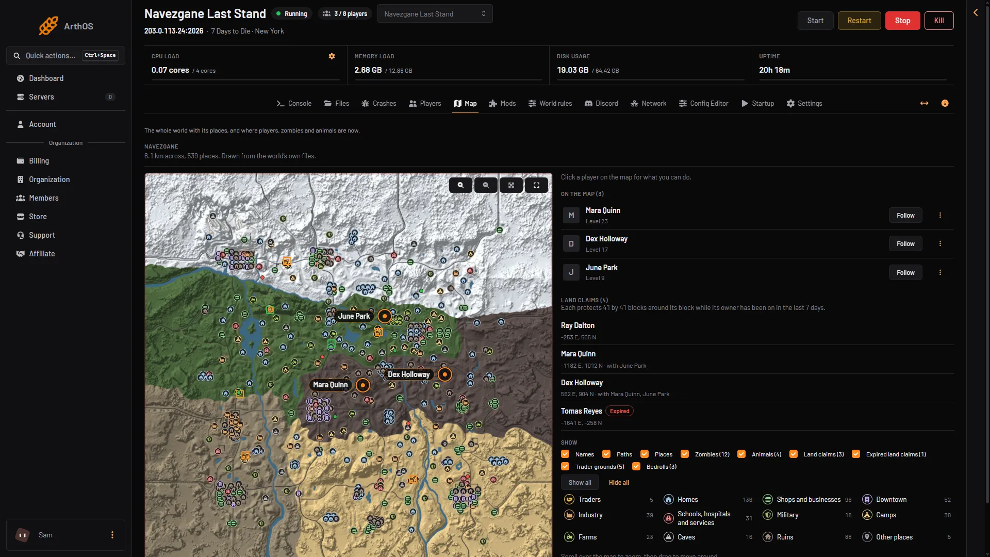This screenshot has height=557, width=990.
Task: Uncheck the Paths checkbox
Action: tap(606, 454)
